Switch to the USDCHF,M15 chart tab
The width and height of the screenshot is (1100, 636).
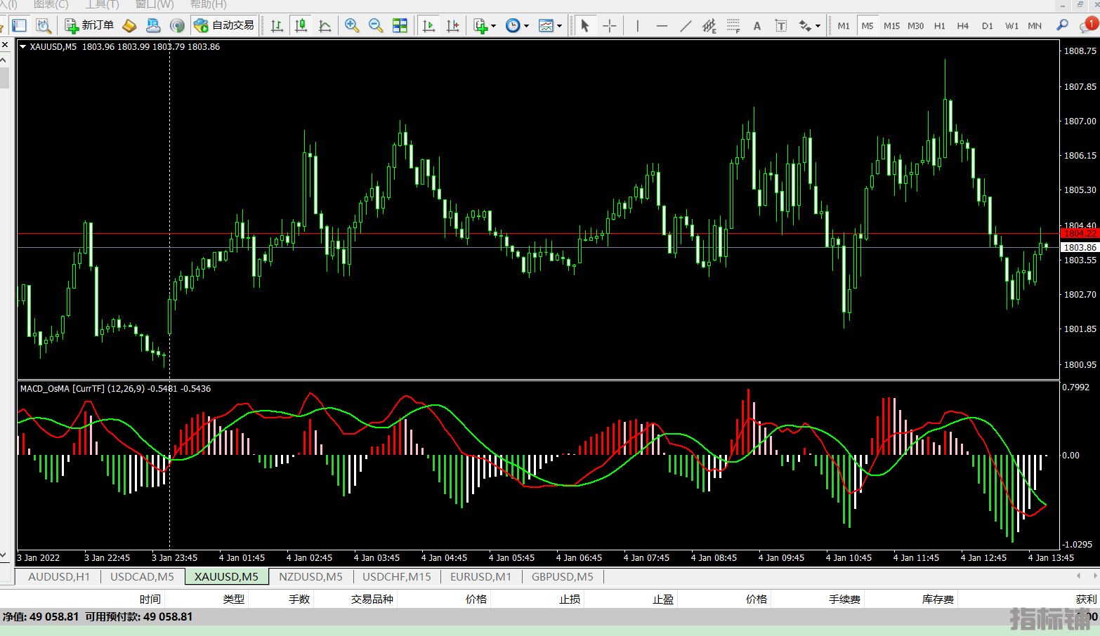(x=397, y=577)
